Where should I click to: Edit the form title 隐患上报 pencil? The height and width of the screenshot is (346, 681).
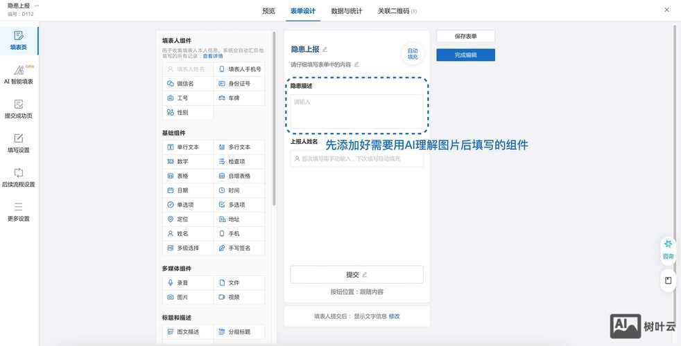click(325, 49)
